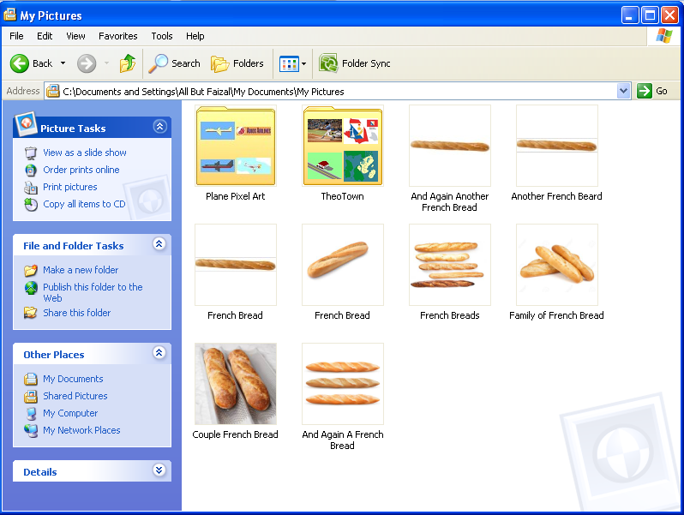Image resolution: width=684 pixels, height=515 pixels.
Task: Open the Back history dropdown arrow
Action: 63,63
